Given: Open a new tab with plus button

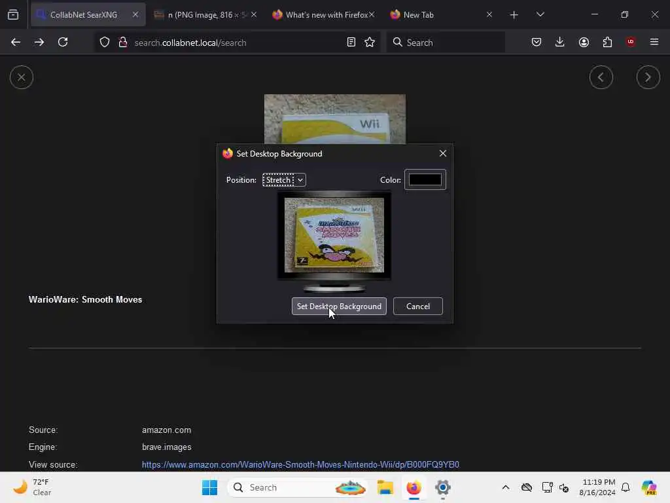Looking at the screenshot, I should point(514,15).
